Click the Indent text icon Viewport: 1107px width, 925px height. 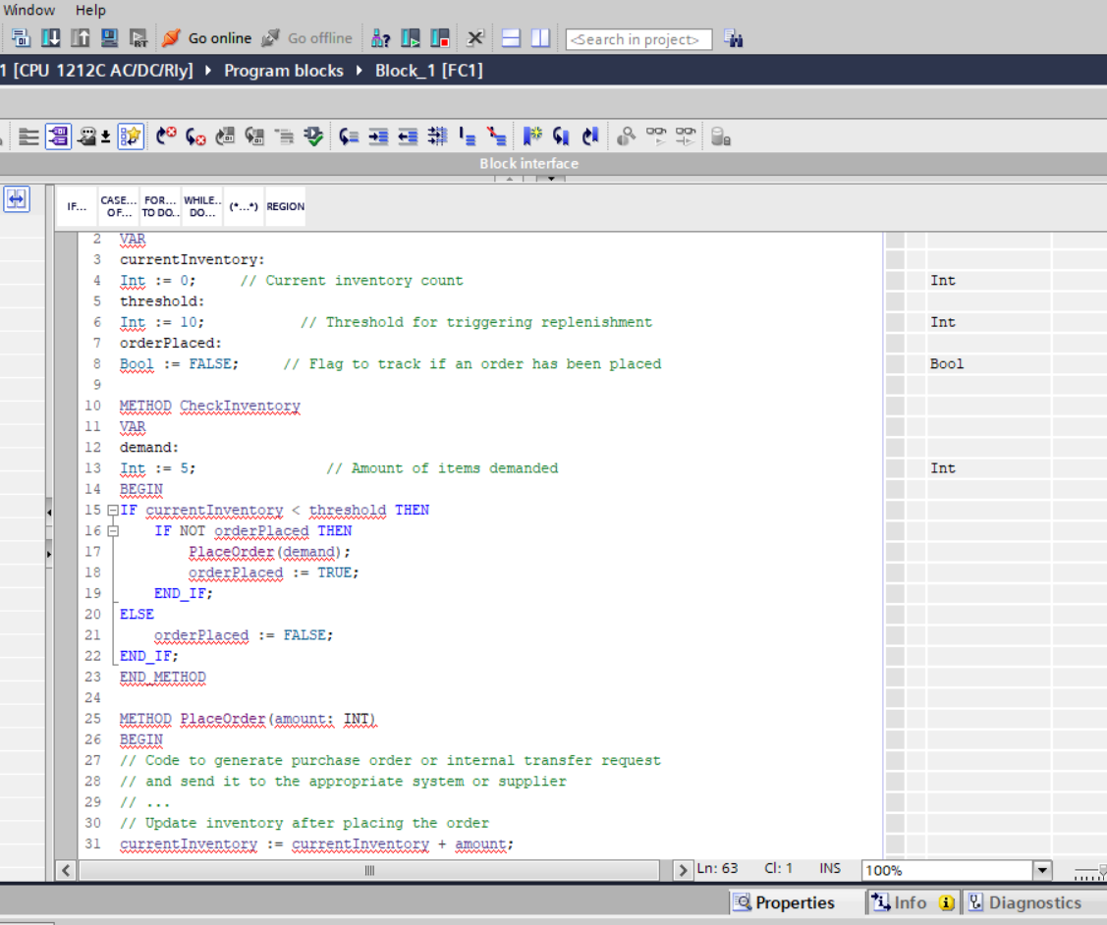pyautogui.click(x=378, y=136)
